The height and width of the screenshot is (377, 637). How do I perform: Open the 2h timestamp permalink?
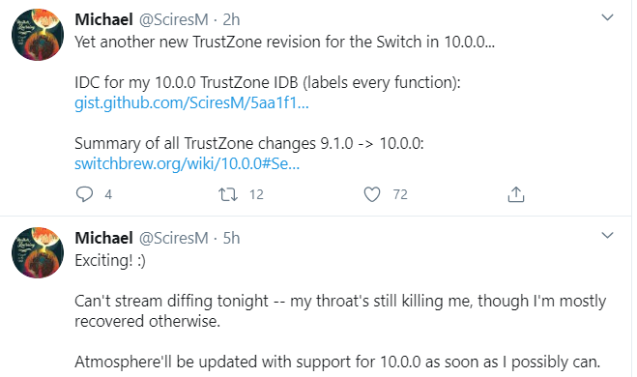pos(231,19)
